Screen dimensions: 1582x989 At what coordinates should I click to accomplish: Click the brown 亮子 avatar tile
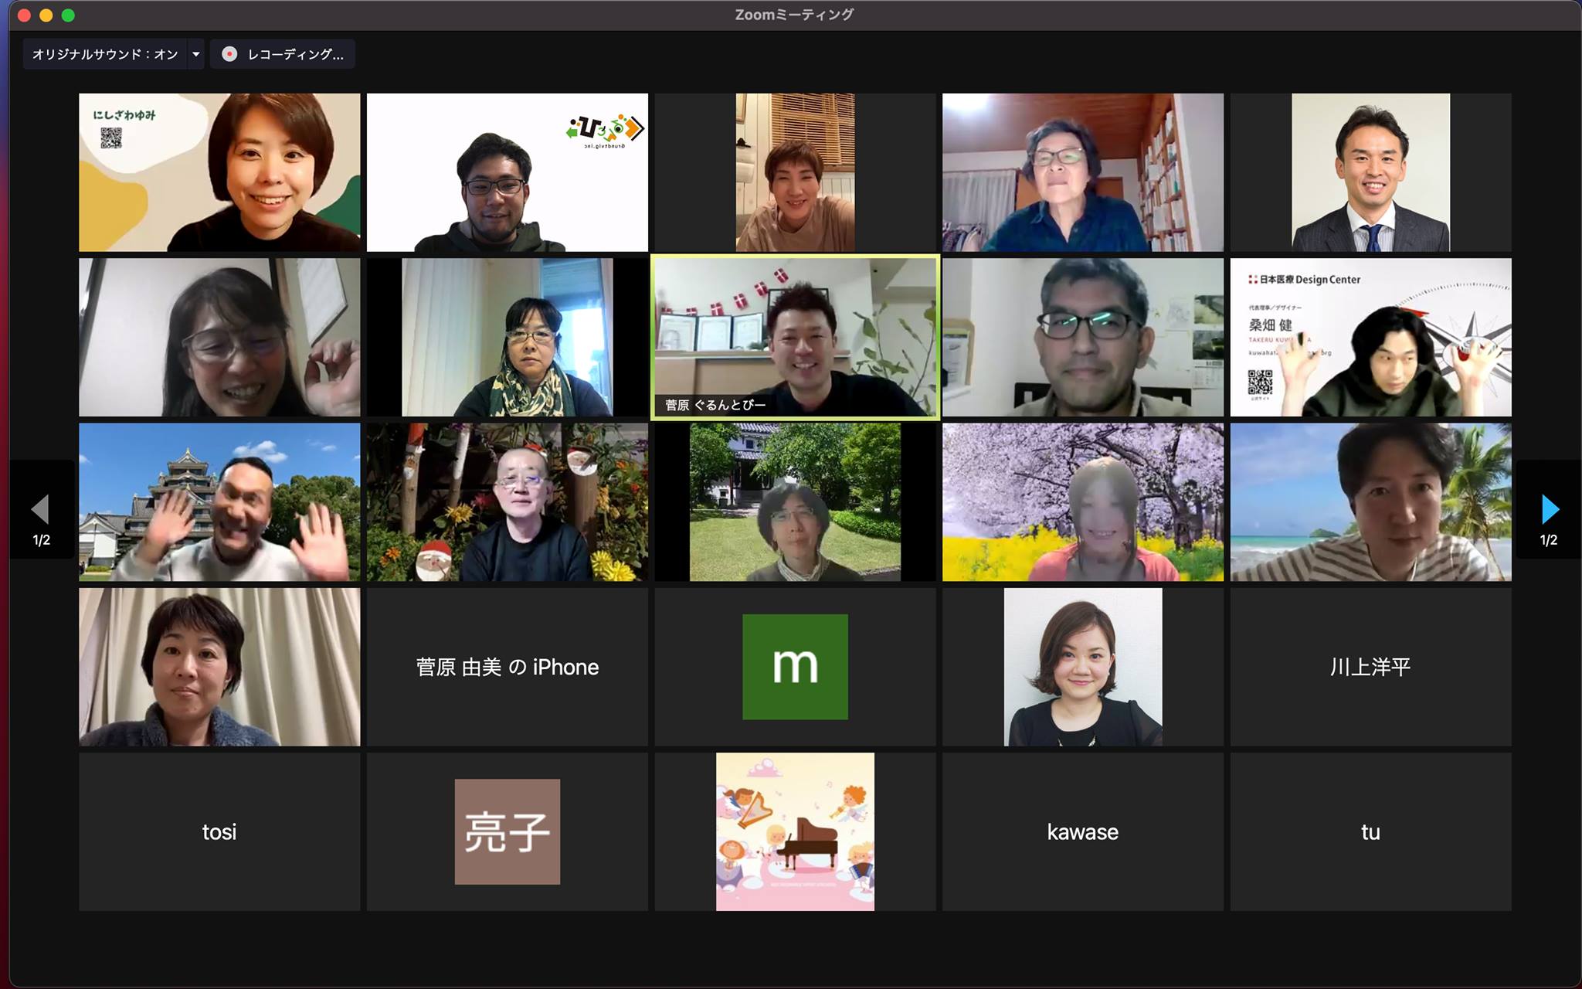tap(507, 831)
